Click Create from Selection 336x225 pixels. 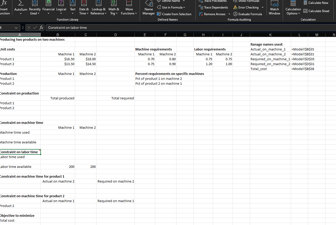click(174, 14)
